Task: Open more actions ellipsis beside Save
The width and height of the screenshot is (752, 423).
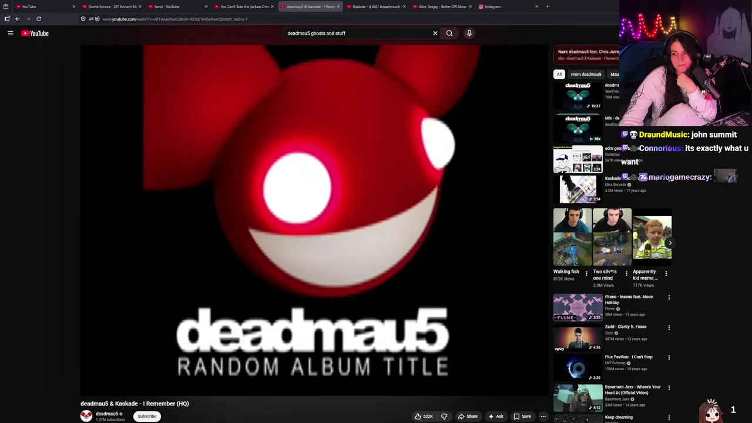Action: coord(543,417)
